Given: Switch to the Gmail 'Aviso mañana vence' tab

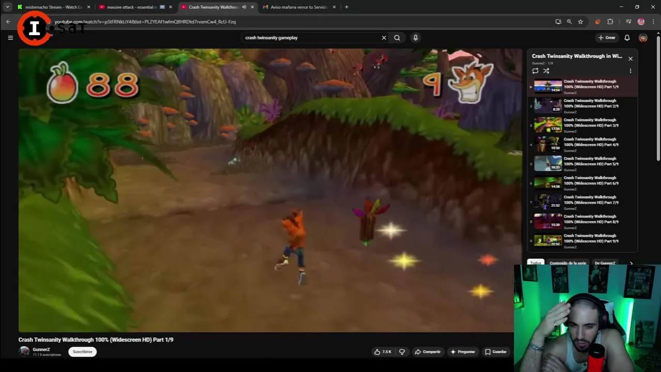Looking at the screenshot, I should pos(300,7).
